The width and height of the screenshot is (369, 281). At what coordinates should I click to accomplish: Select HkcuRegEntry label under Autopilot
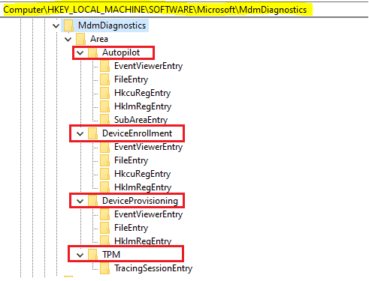pos(142,93)
